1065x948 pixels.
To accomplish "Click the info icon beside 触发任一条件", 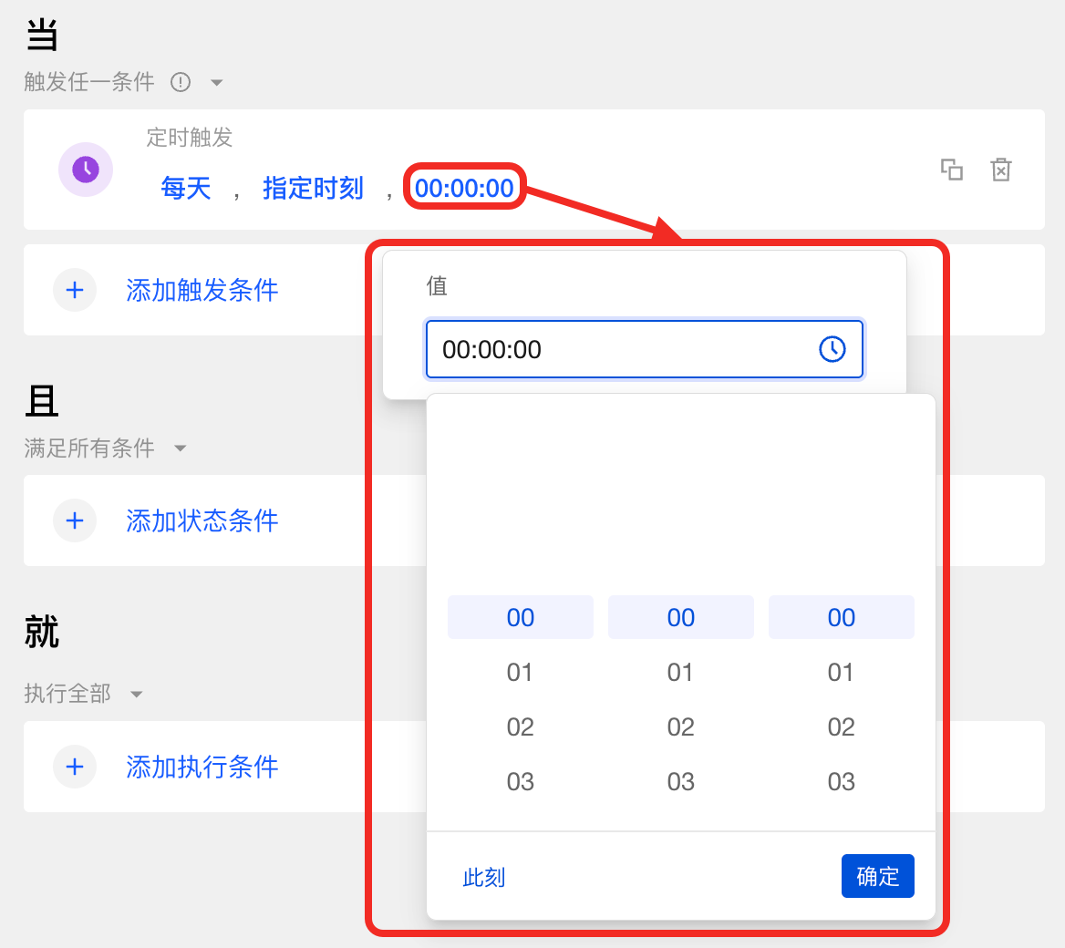I will pos(181,83).
